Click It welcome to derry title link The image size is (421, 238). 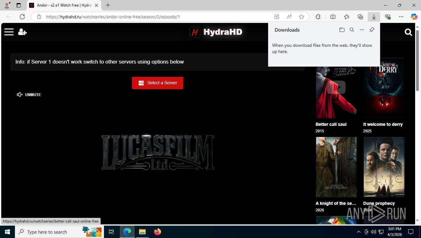tap(383, 124)
